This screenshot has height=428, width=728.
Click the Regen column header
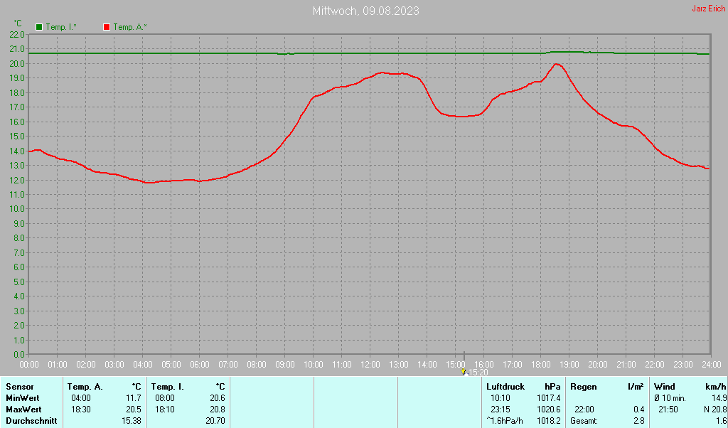coord(583,387)
